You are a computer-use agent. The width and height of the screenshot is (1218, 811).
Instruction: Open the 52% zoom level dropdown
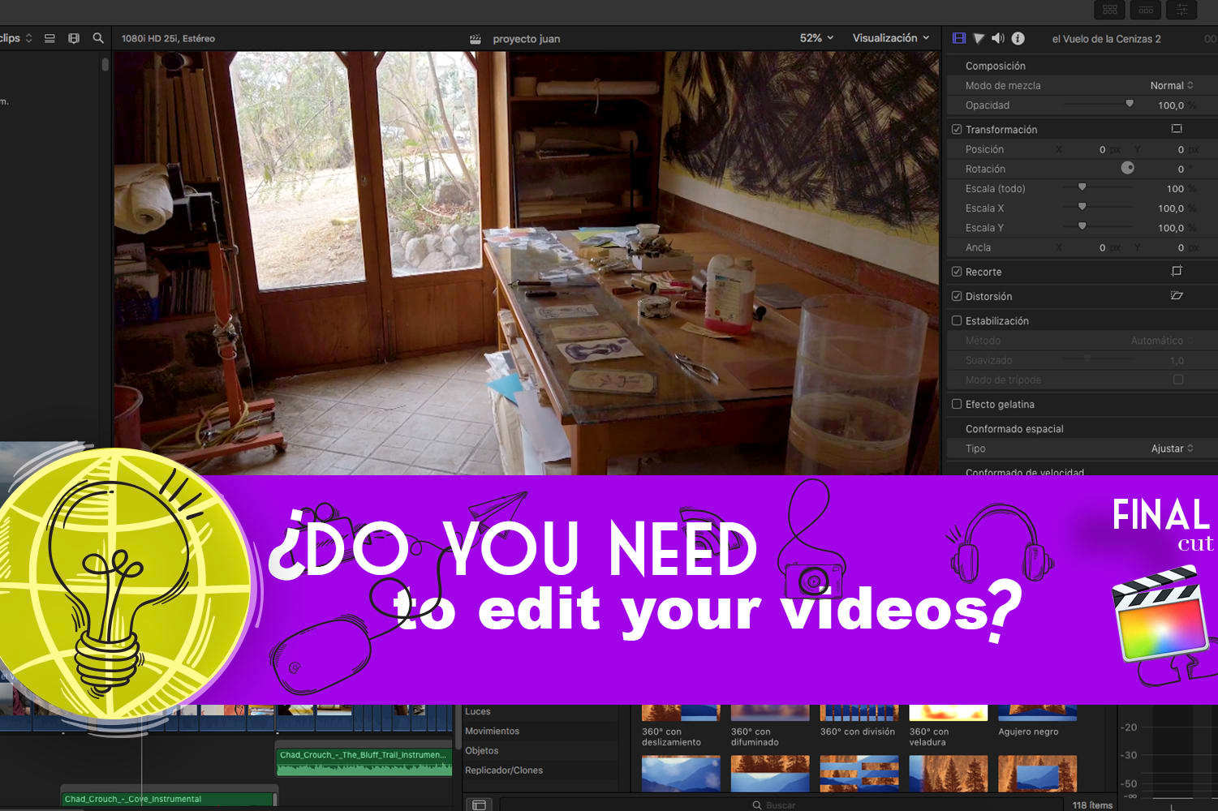[816, 38]
